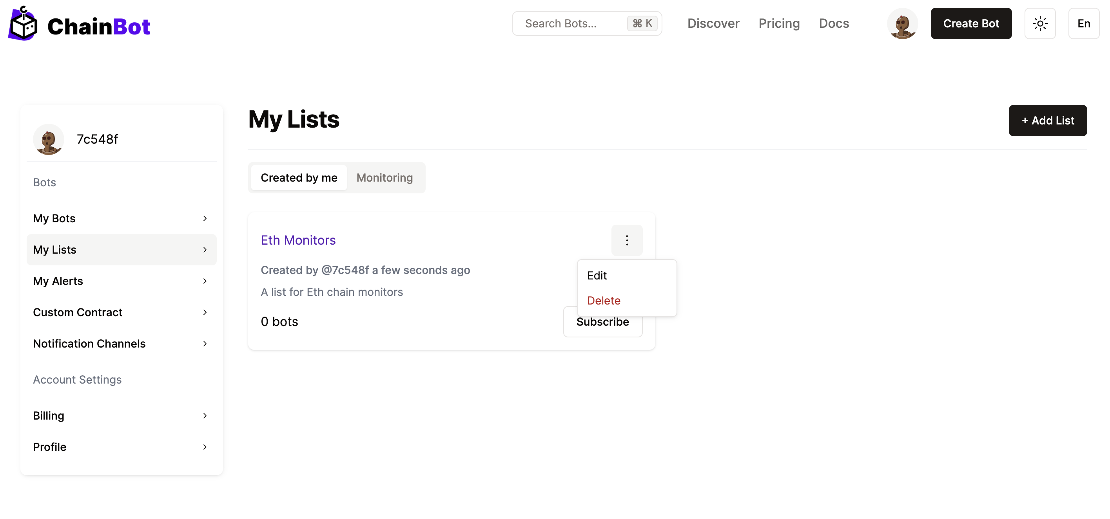Open the three-dot menu on Eth Monitors

coord(626,240)
